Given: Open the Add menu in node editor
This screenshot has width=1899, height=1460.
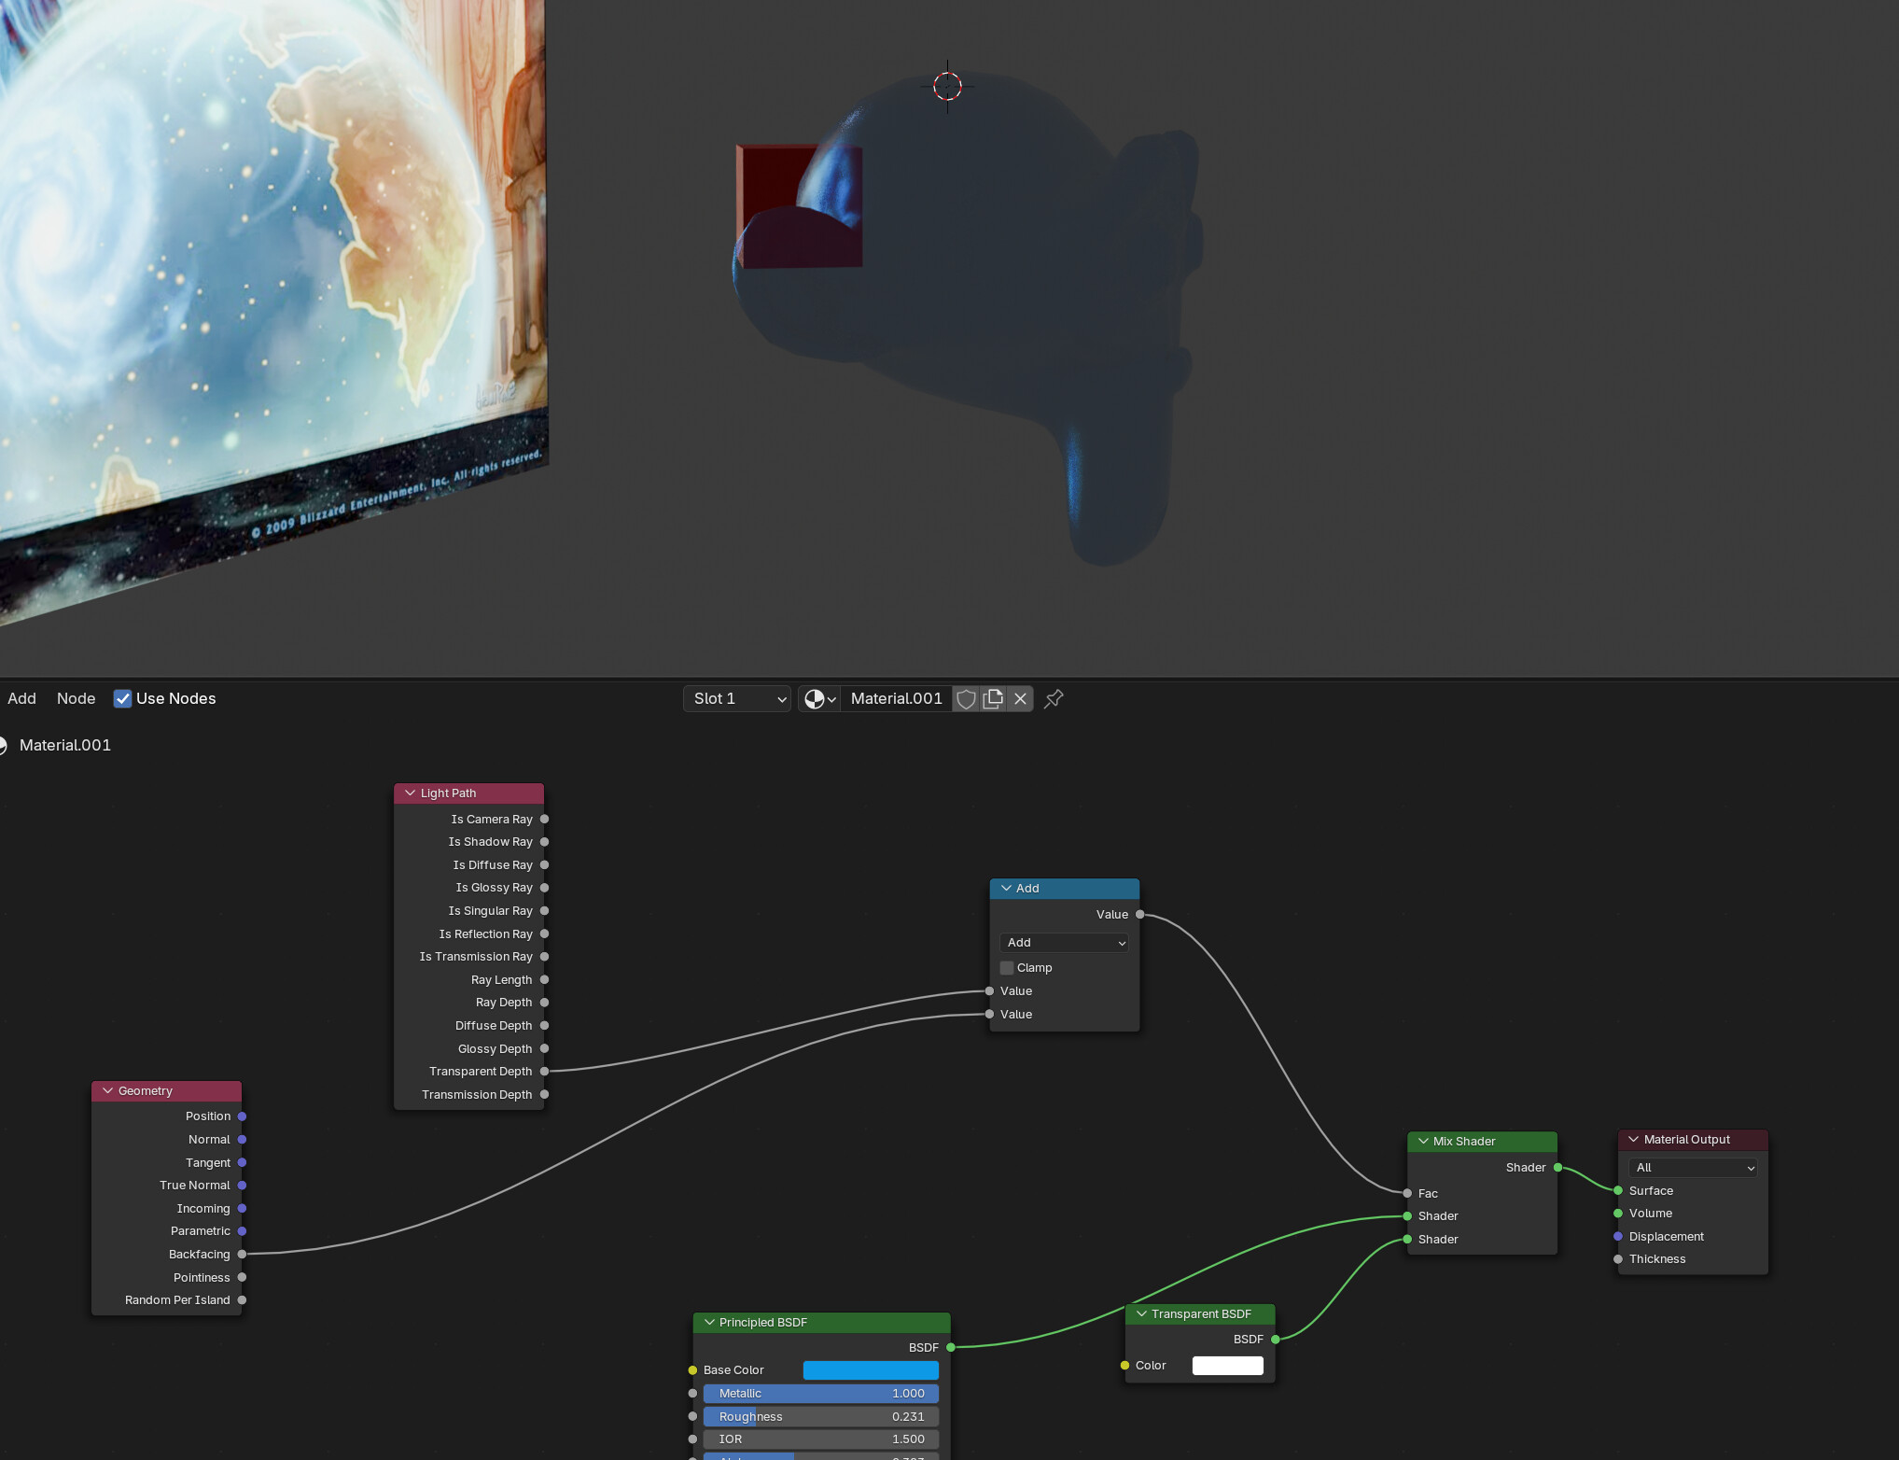Looking at the screenshot, I should (21, 698).
